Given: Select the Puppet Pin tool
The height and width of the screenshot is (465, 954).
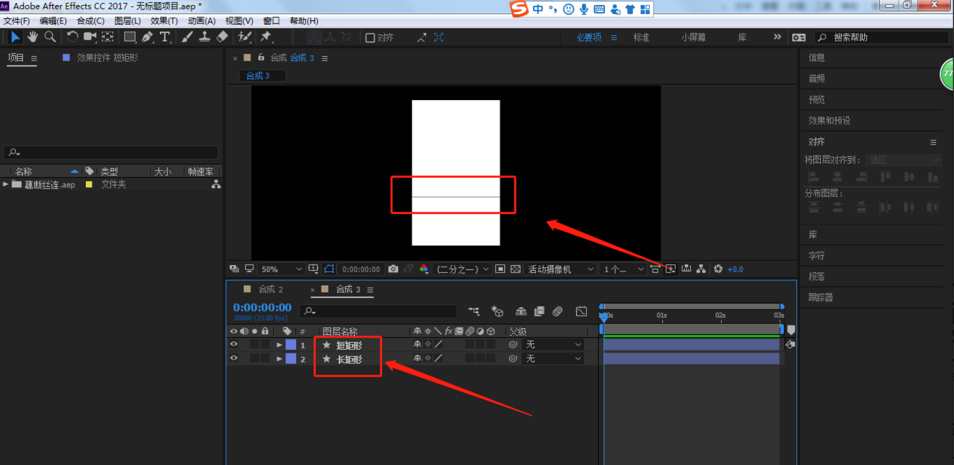Looking at the screenshot, I should pos(266,37).
